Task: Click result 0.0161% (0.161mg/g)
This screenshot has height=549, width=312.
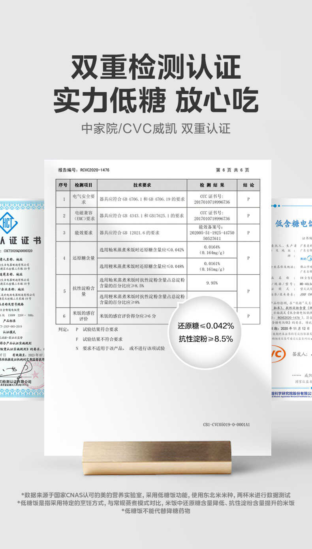Action: click(212, 266)
